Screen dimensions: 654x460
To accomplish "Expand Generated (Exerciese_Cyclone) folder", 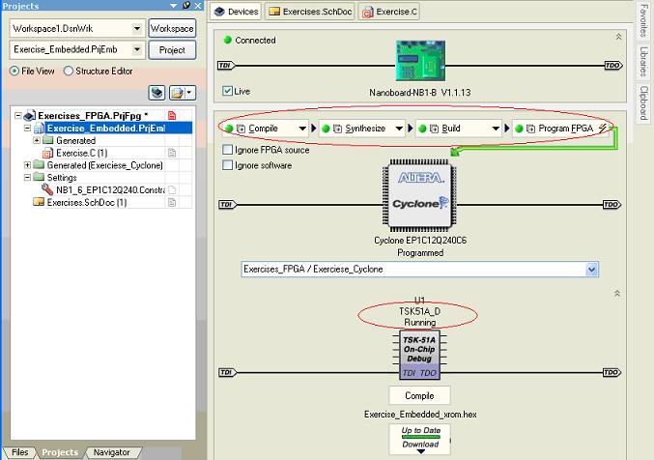I will point(27,165).
